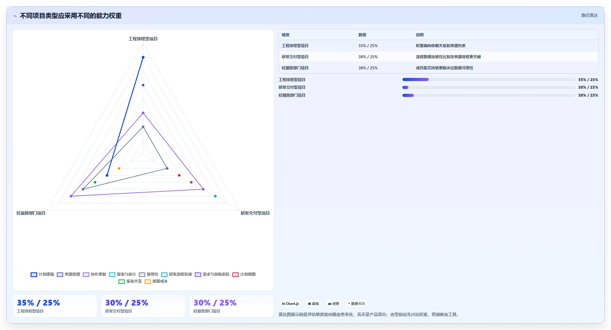Toggle the 资源管理 legend series
The height and width of the screenshot is (330, 611).
(68, 274)
